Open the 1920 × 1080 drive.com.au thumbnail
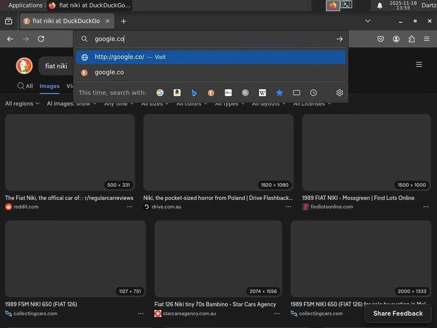 point(218,152)
